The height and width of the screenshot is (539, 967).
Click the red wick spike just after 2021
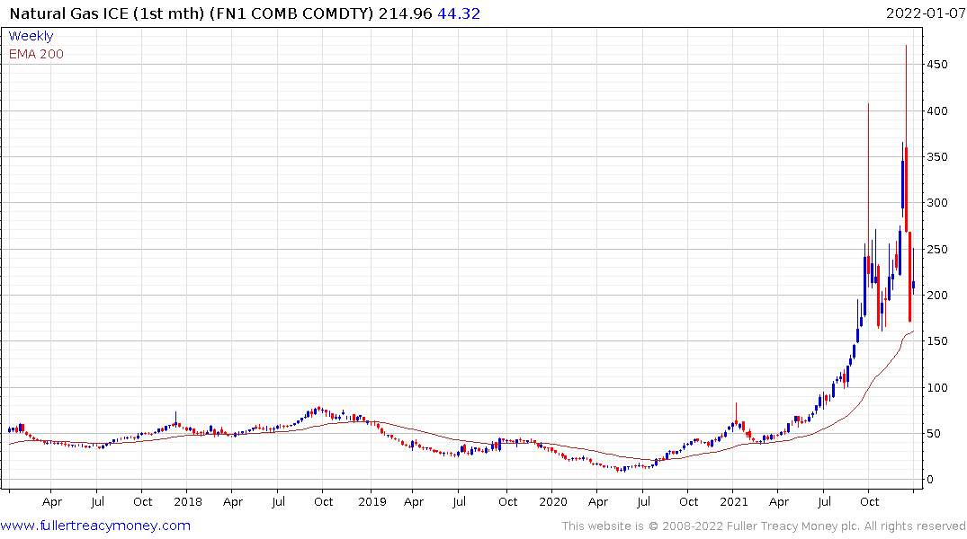click(x=737, y=411)
